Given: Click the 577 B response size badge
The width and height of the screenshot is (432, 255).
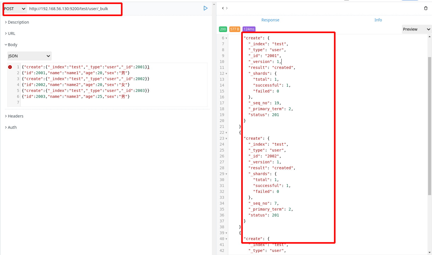Looking at the screenshot, I should 235,29.
